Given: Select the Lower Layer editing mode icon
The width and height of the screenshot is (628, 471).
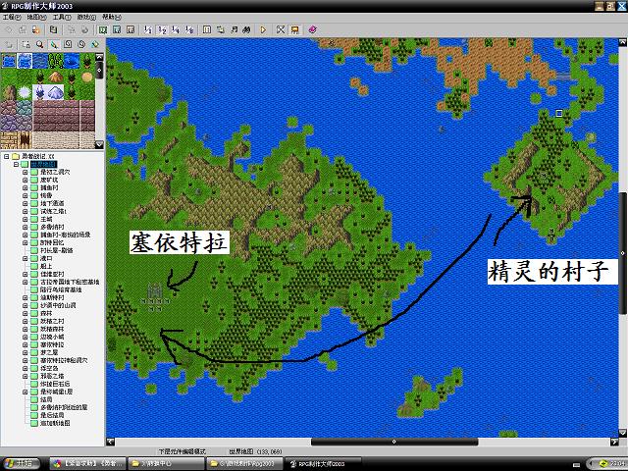Looking at the screenshot, I should click(x=103, y=29).
